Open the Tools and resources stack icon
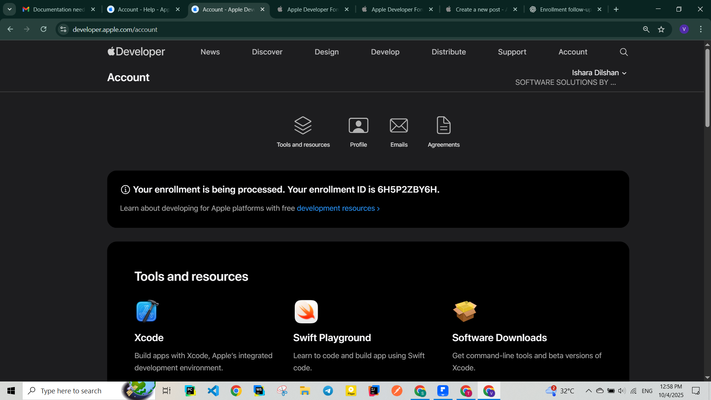The width and height of the screenshot is (711, 400). click(303, 126)
